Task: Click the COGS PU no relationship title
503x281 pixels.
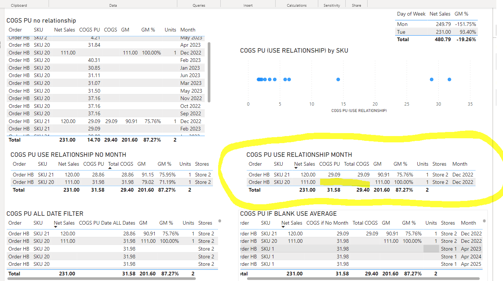Action: click(x=41, y=21)
